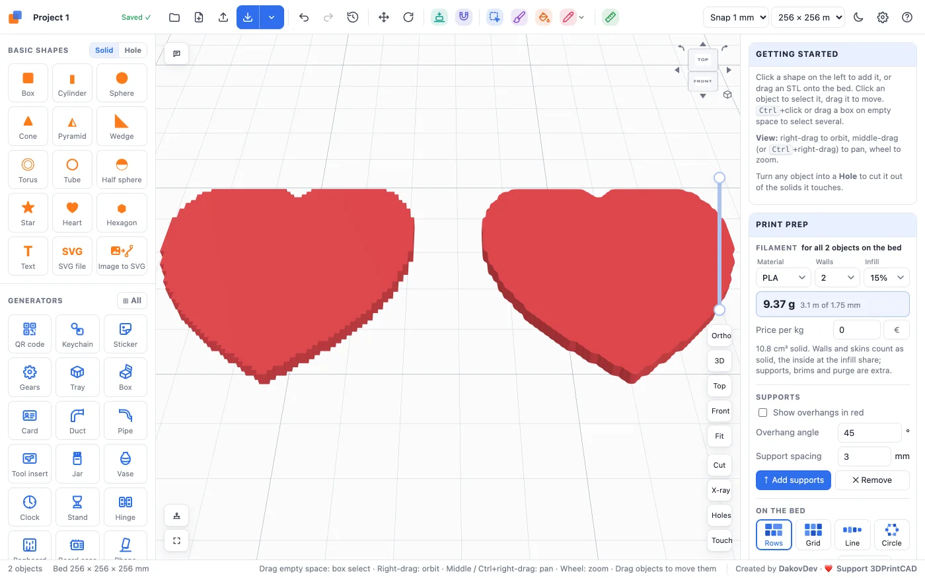Click the Overhang angle input field
Screen dimensions: 925x578
click(869, 433)
